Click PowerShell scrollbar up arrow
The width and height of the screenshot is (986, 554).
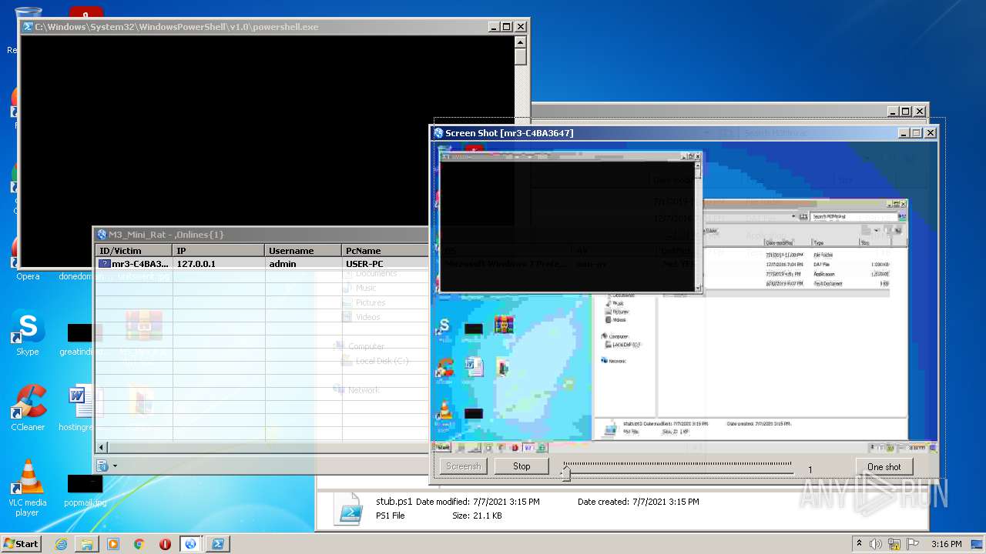tap(521, 42)
